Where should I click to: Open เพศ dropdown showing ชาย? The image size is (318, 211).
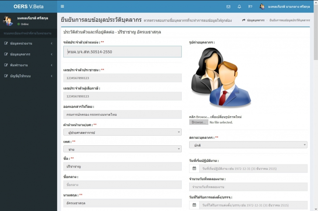[122, 149]
